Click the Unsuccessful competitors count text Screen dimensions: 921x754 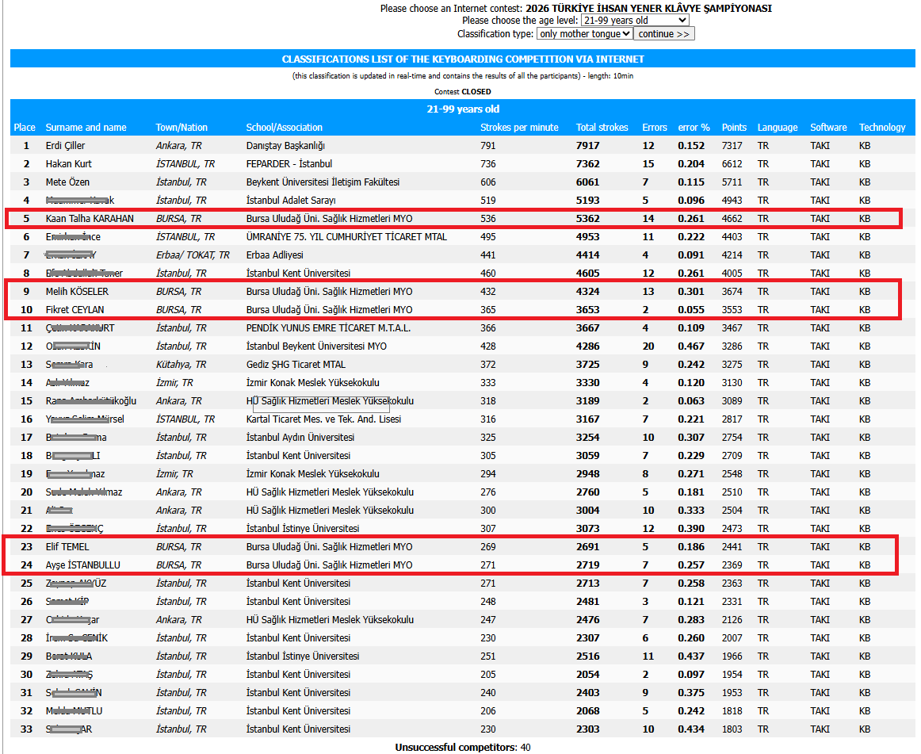pyautogui.click(x=463, y=747)
